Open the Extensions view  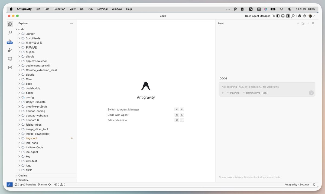(x=10, y=67)
